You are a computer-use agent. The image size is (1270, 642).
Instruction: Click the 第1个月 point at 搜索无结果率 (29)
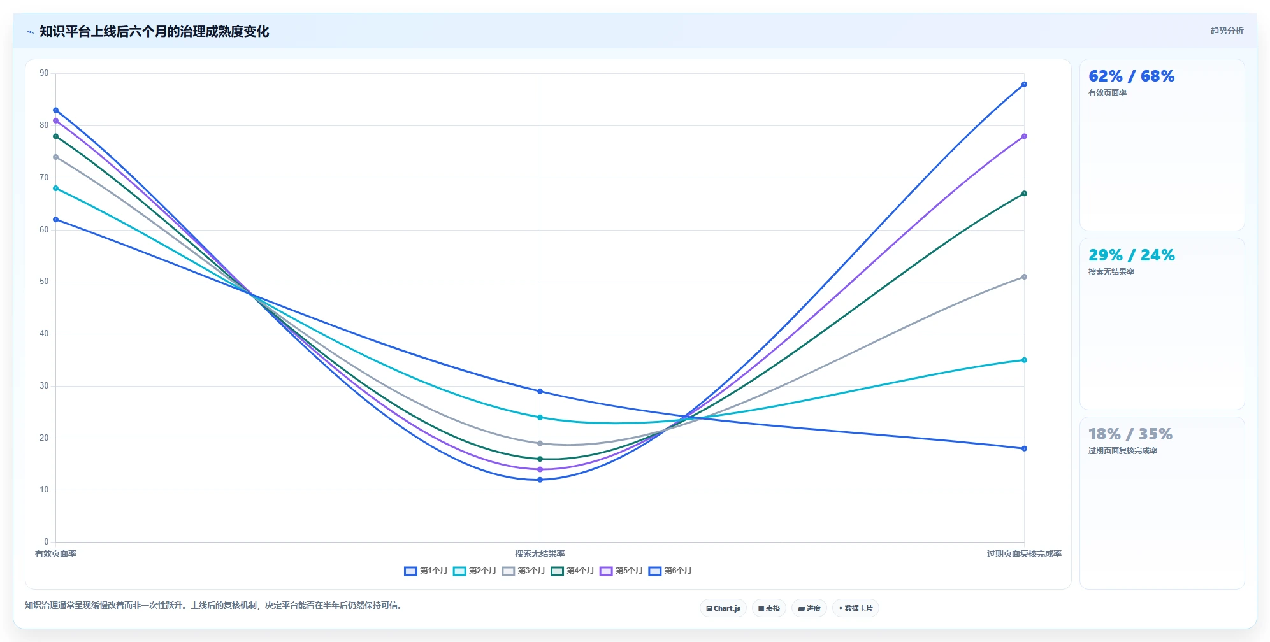click(x=540, y=391)
